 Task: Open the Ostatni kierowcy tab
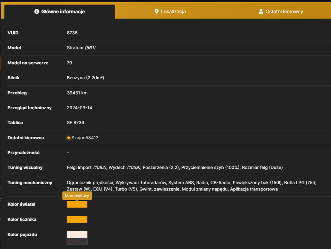(281, 12)
